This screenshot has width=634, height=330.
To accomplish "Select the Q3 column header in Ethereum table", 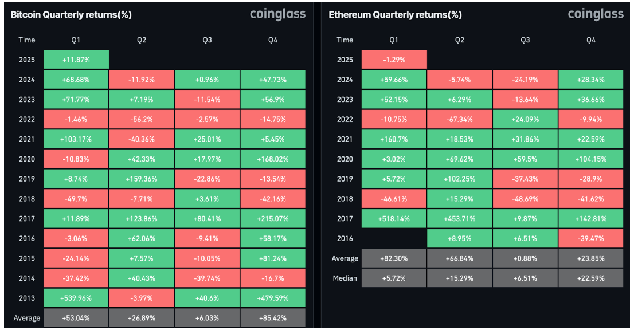I will [525, 40].
